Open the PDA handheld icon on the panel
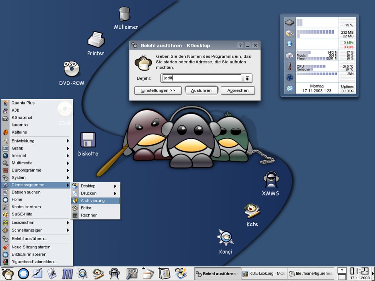 tap(52, 274)
